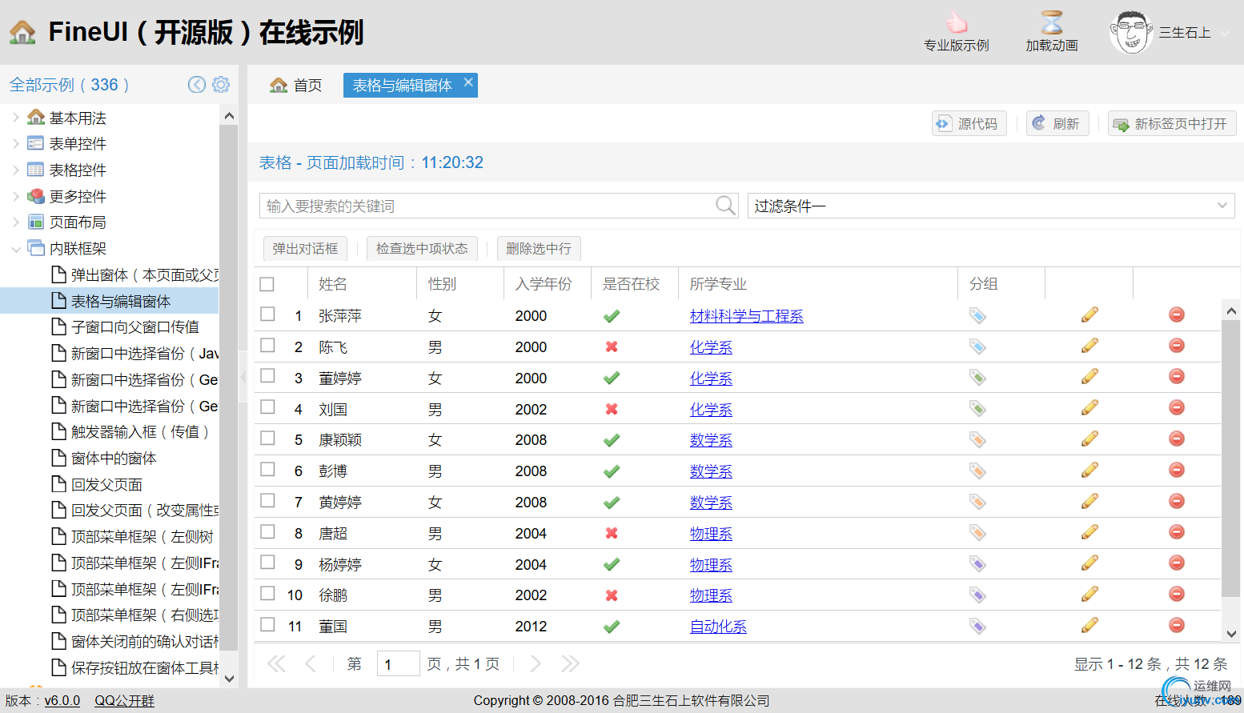The width and height of the screenshot is (1244, 713).
Task: Click the pencil edit icon for 张萍萍
Action: pyautogui.click(x=1090, y=315)
